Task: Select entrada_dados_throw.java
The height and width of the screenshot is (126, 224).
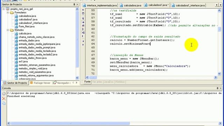Action: coord(33,58)
